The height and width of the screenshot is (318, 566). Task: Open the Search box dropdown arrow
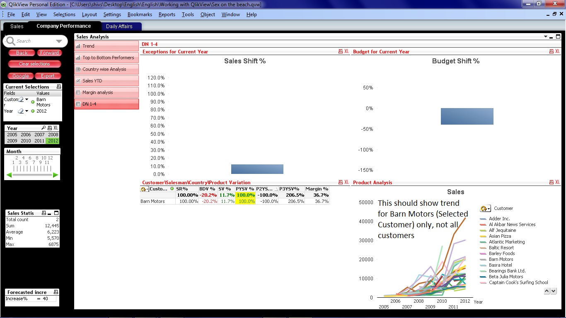click(59, 41)
